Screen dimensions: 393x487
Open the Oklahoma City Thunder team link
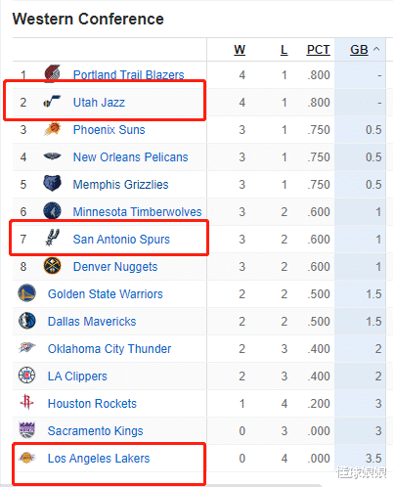coord(109,349)
